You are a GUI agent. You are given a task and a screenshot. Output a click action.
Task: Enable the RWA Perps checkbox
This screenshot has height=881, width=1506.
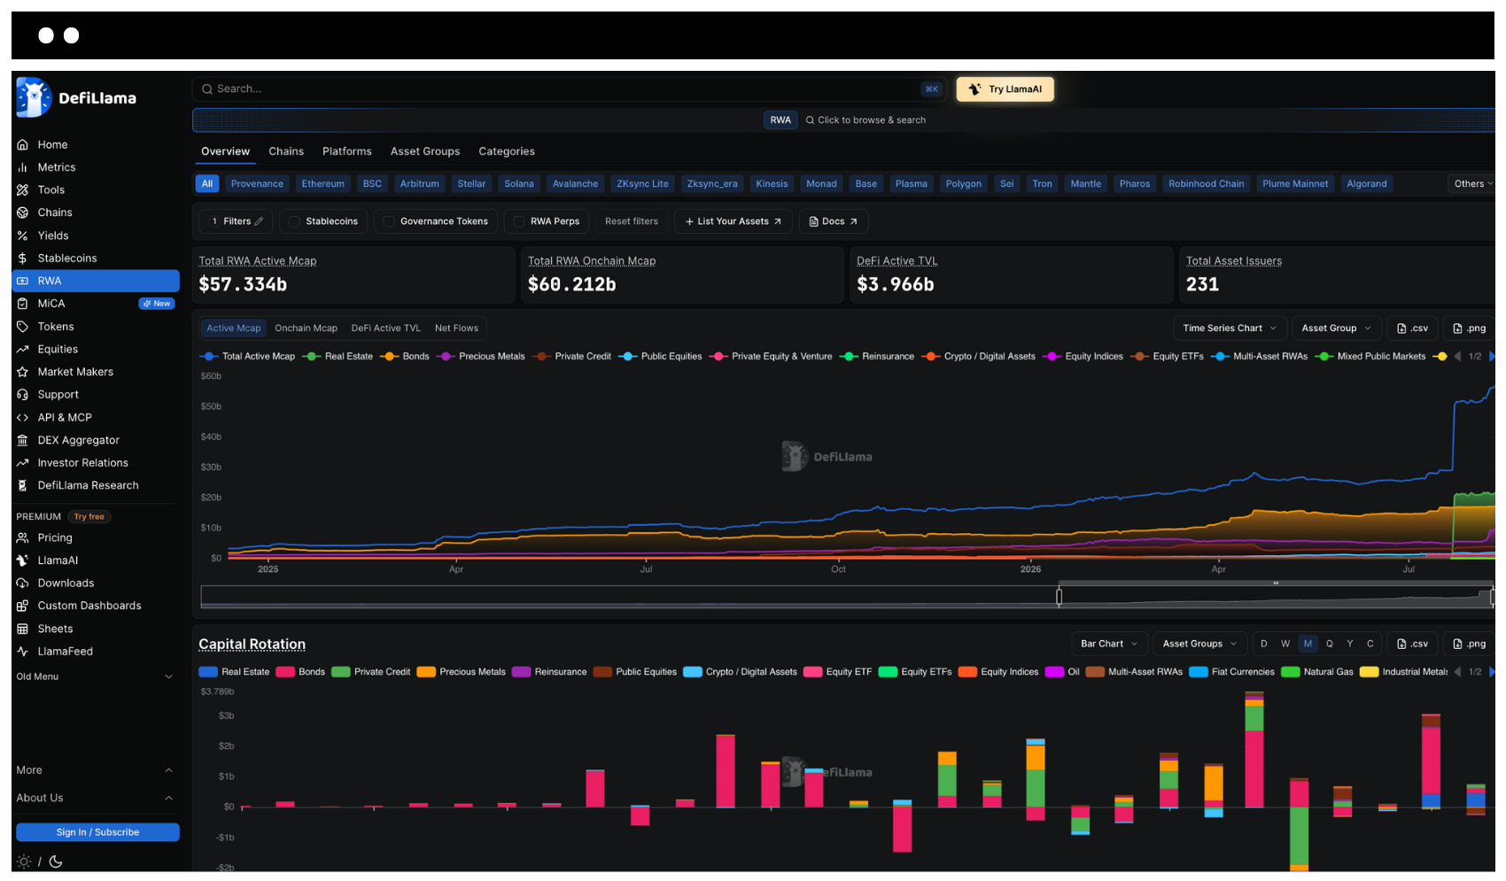click(519, 221)
